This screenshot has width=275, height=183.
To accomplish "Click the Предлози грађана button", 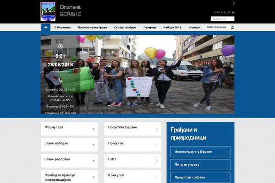I will (x=200, y=177).
